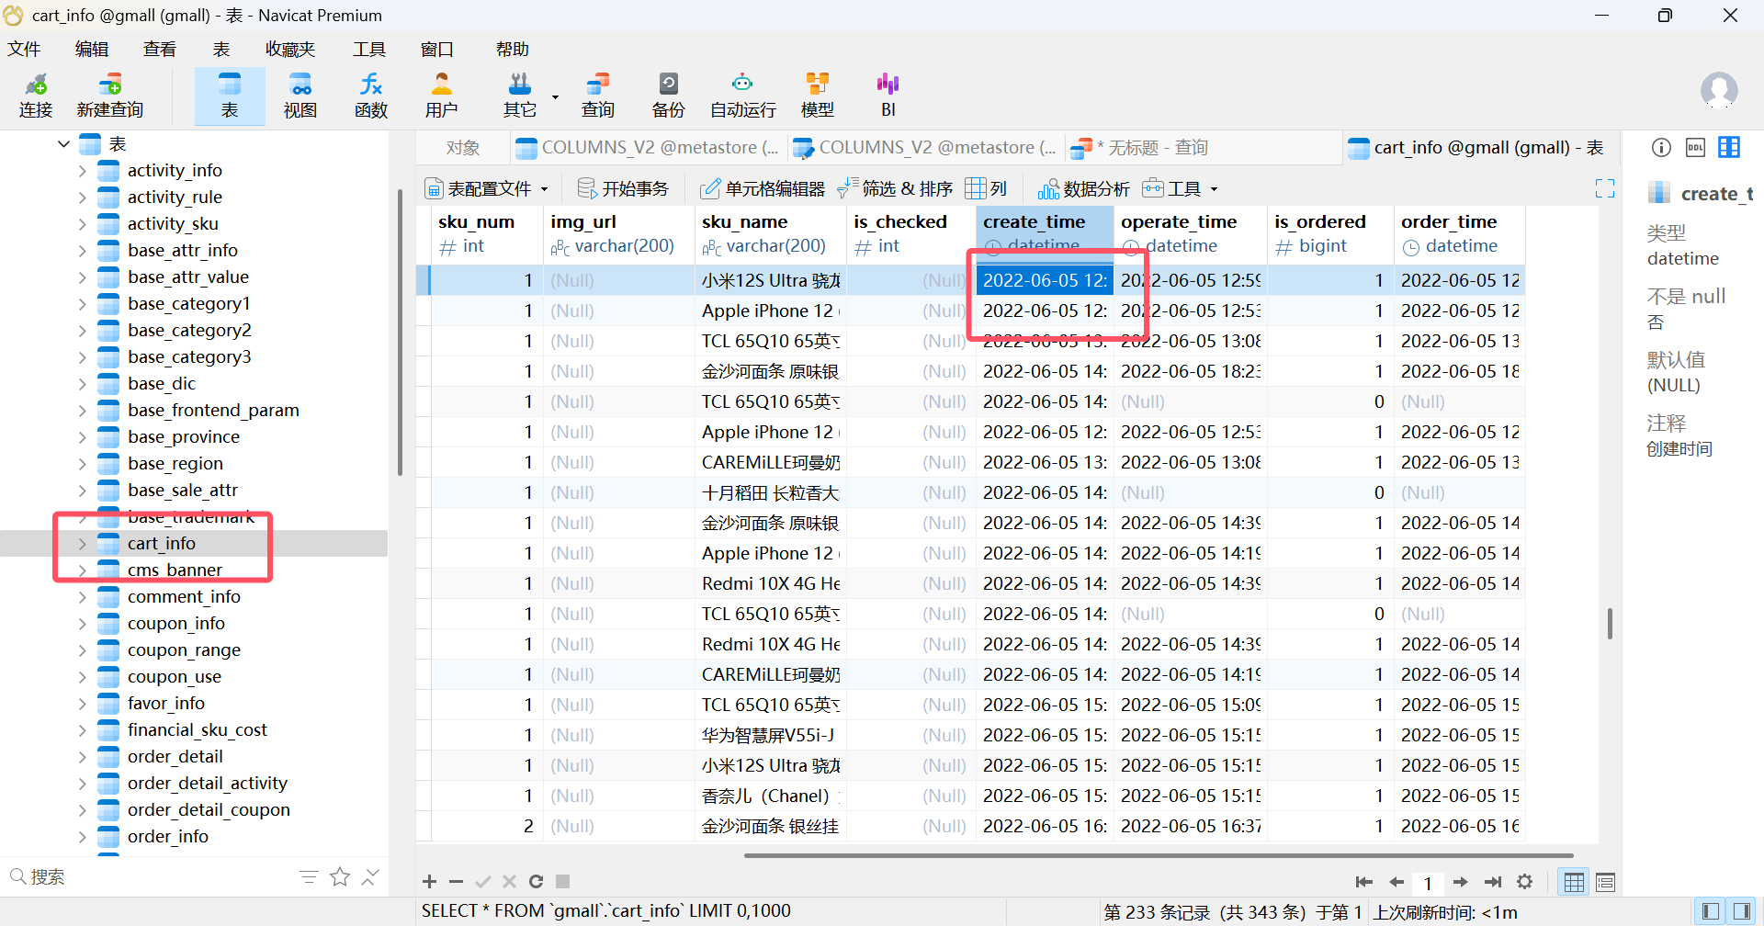The width and height of the screenshot is (1764, 926).
Task: Click the data grid horizontal scrollbar
Action: 1159,856
